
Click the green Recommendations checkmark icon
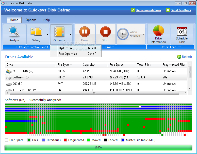[133, 10]
